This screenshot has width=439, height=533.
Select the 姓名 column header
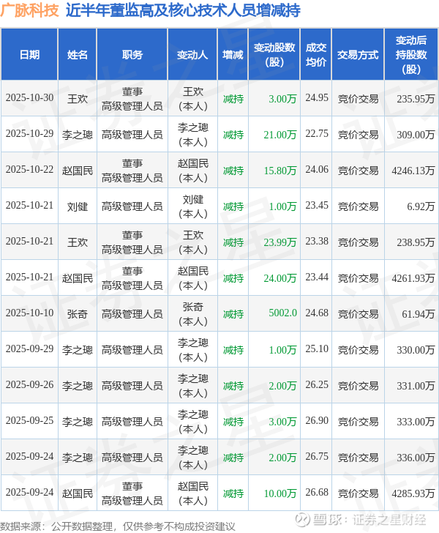[x=78, y=55]
